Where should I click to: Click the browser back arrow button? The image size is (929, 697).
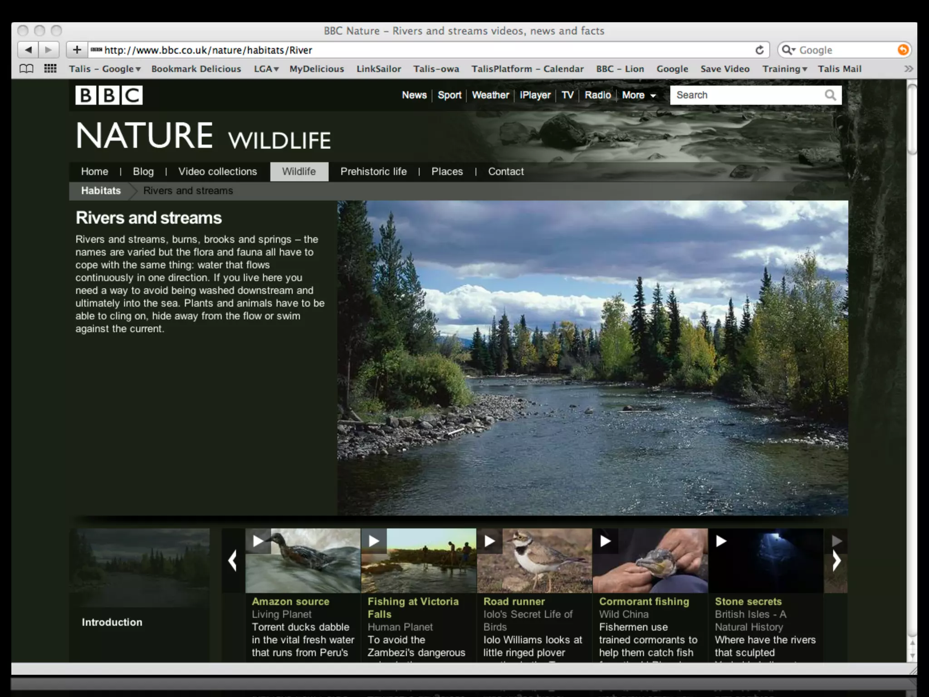[29, 50]
